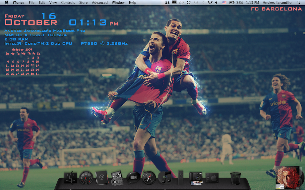Open the iTunes application menu
Image resolution: width=305 pixels, height=190 pixels.
[x=19, y=3]
